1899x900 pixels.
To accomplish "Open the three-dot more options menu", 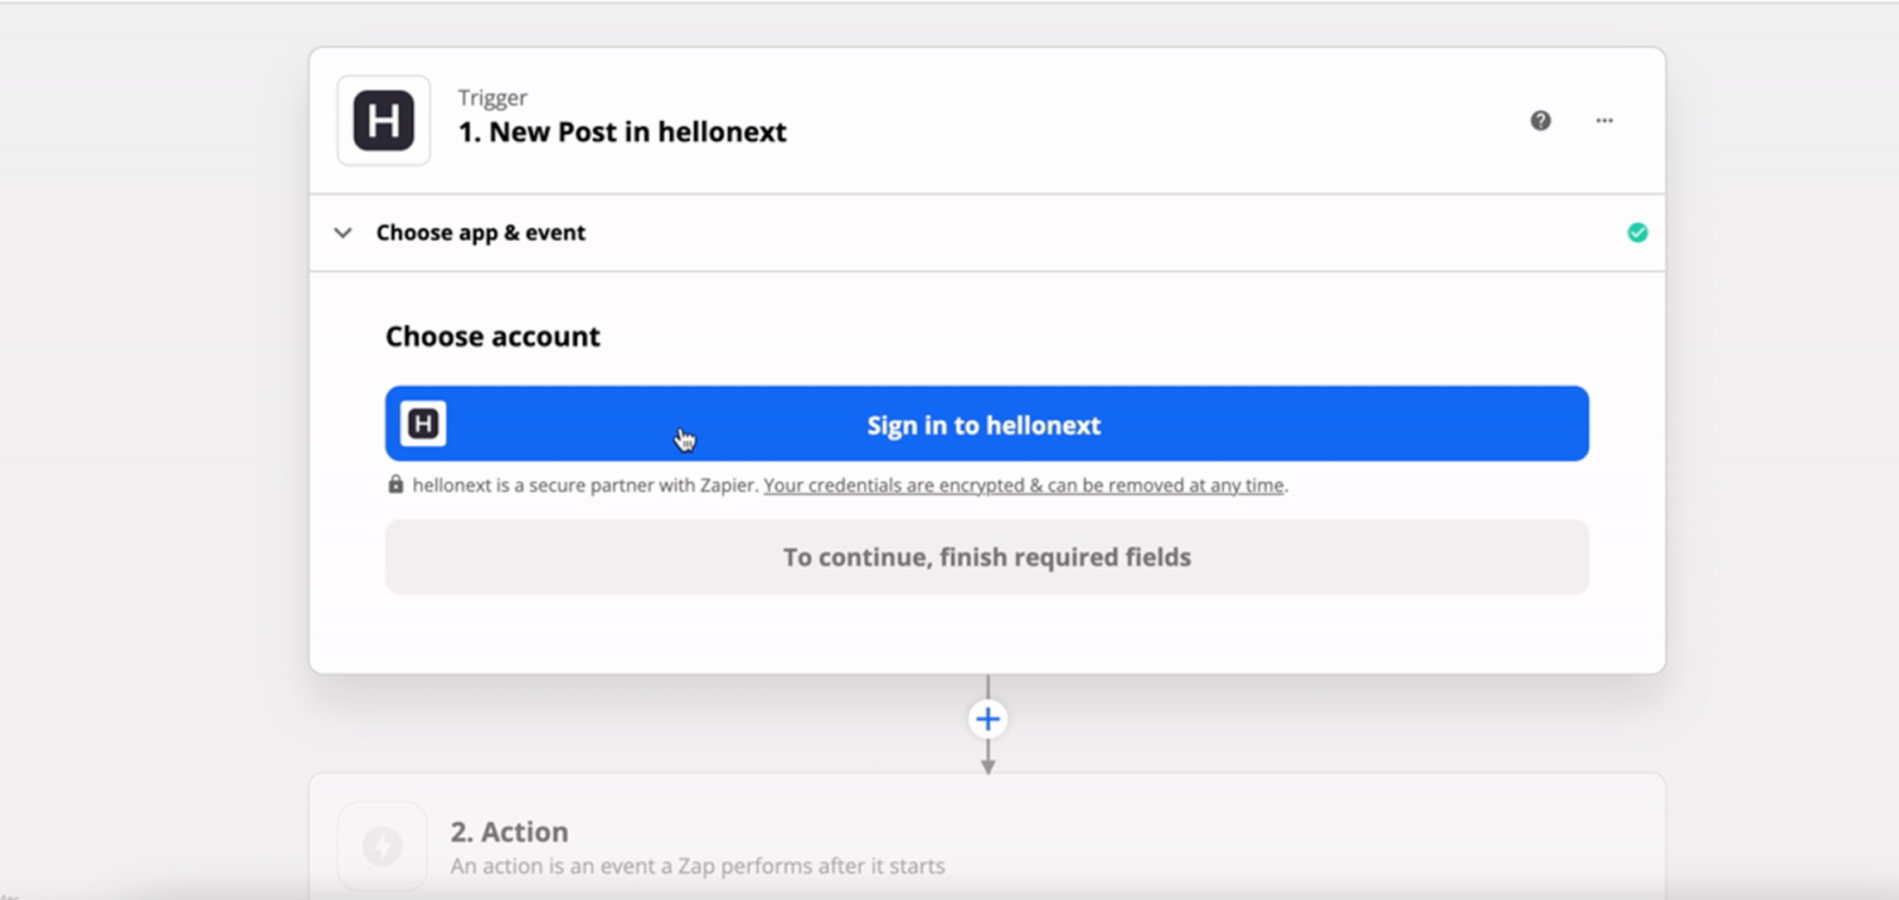I will point(1604,121).
